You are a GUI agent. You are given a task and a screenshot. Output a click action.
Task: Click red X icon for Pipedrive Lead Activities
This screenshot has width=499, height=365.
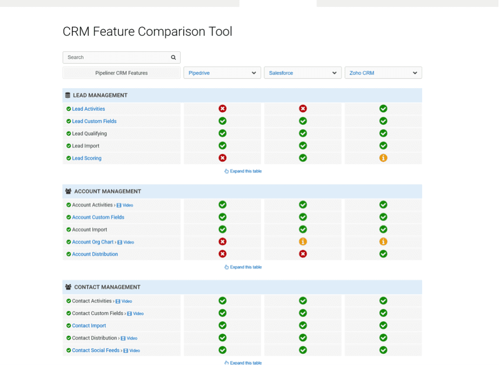[222, 109]
